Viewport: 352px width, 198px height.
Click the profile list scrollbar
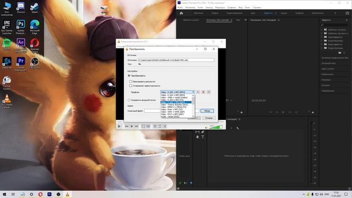tap(193, 106)
